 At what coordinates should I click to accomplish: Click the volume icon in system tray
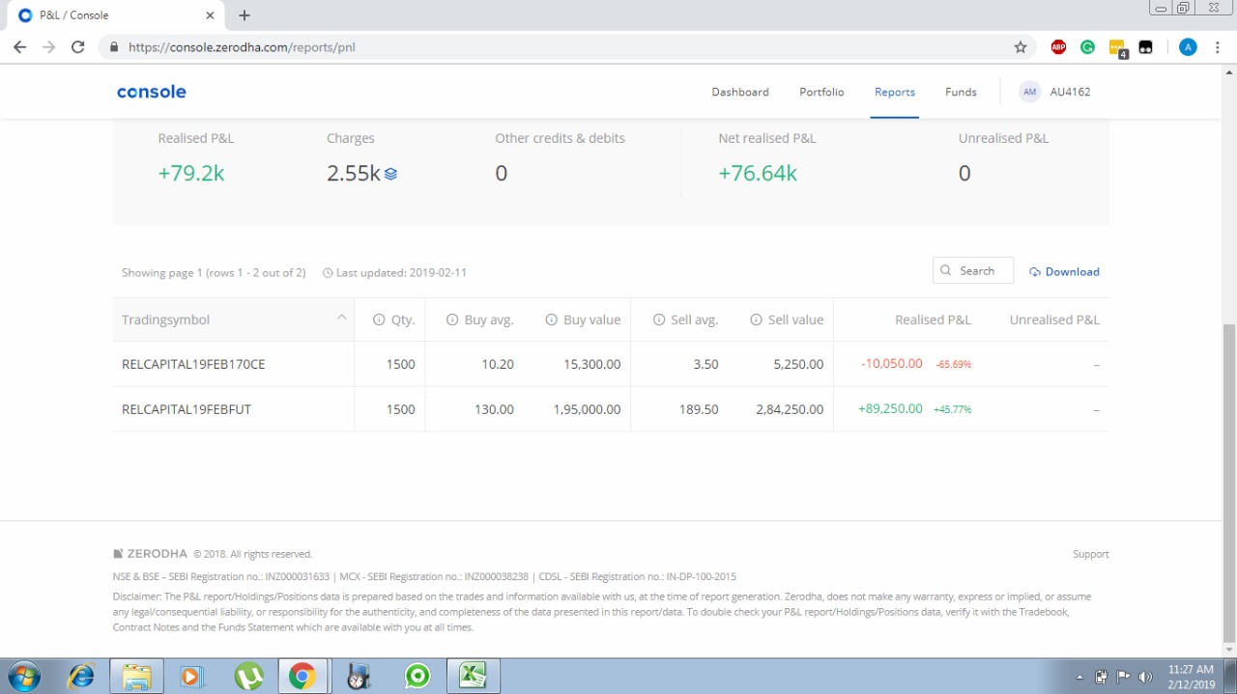[1146, 677]
